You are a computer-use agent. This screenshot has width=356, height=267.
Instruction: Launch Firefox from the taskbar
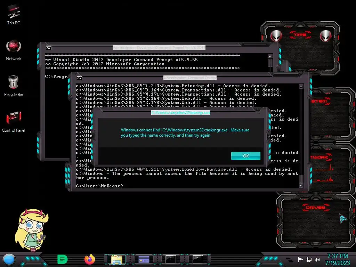pyautogui.click(x=90, y=259)
